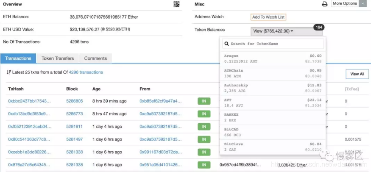Click the Search for TokenName field
Image resolution: width=371 pixels, height=172 pixels.
(x=273, y=44)
